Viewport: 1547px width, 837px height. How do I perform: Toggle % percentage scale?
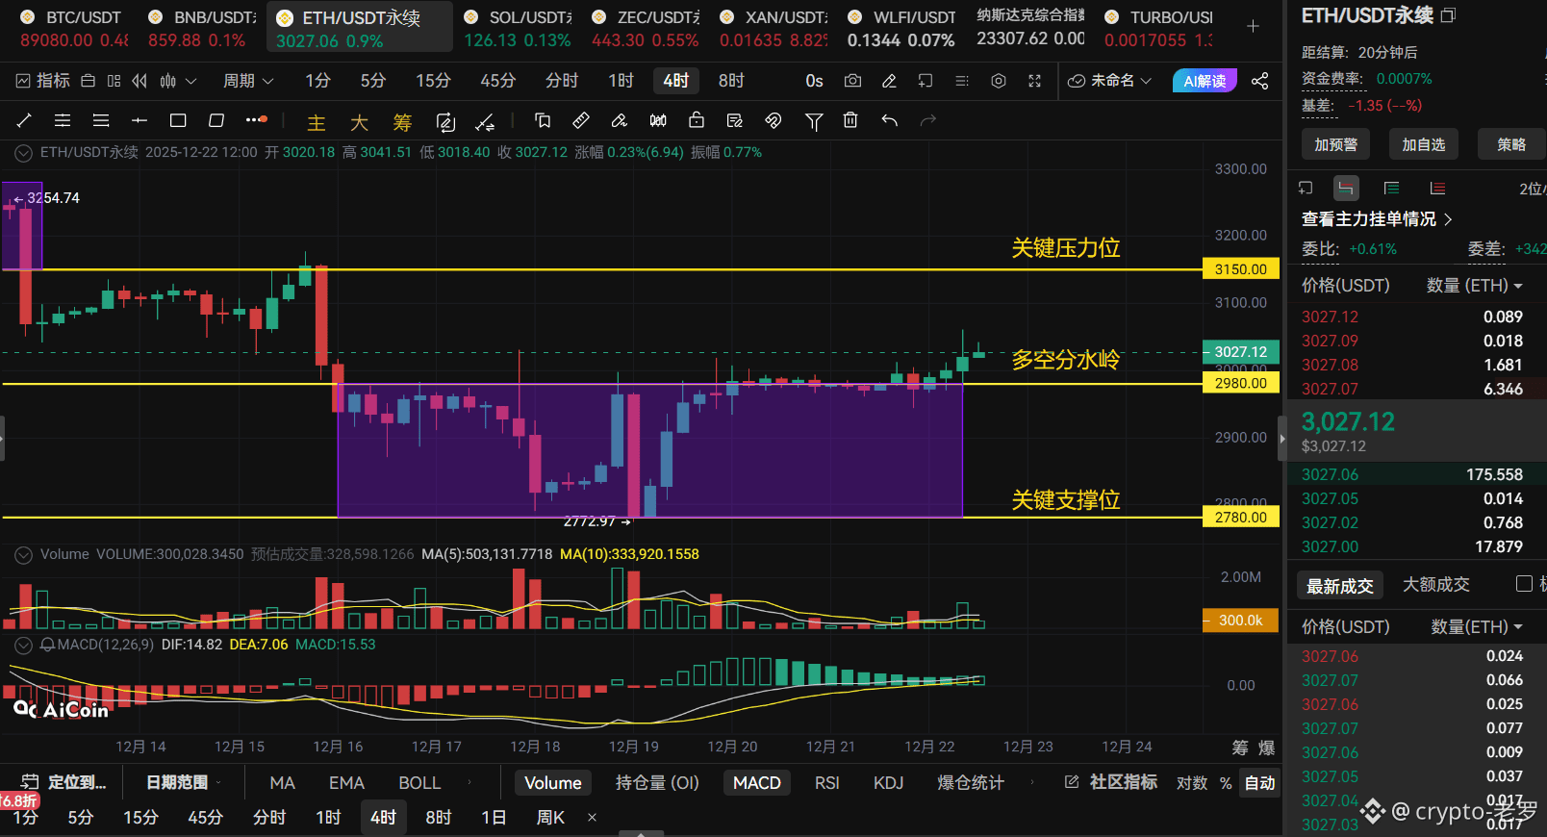pos(1226,783)
